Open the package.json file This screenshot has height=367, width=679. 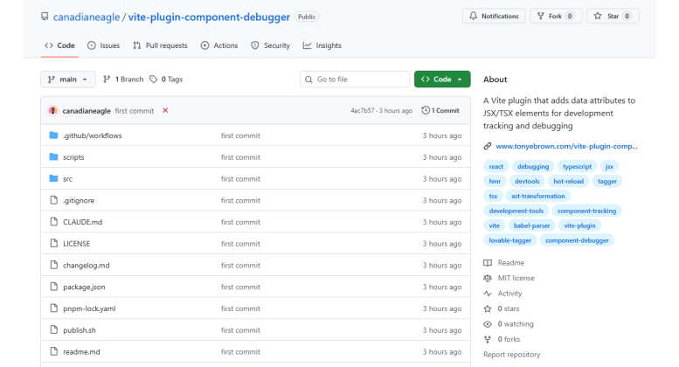point(84,287)
